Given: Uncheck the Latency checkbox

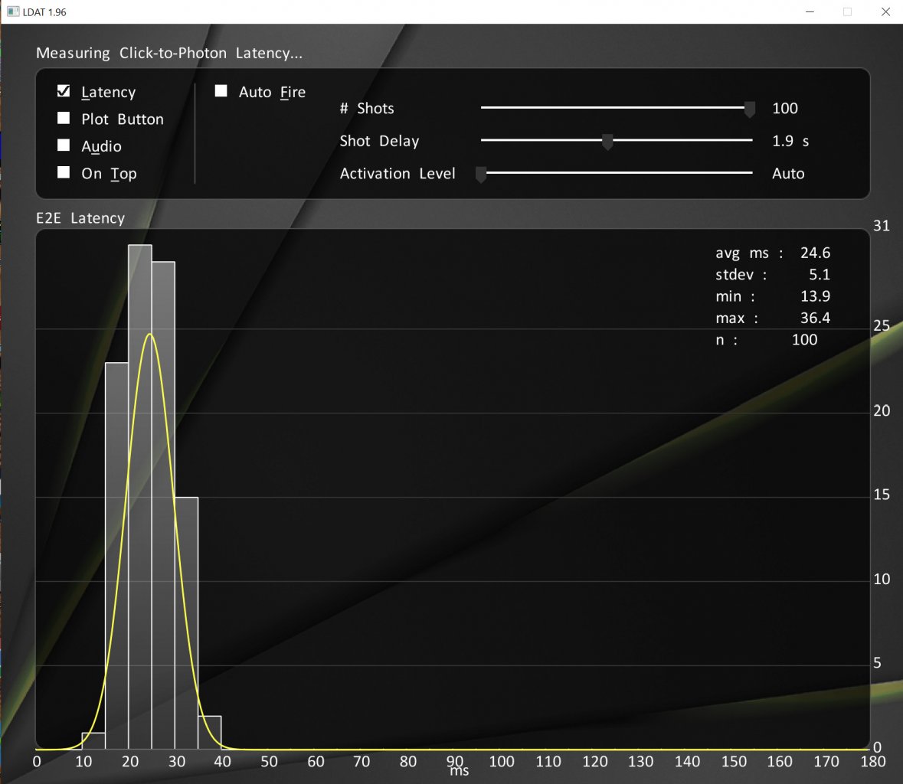Looking at the screenshot, I should (64, 91).
